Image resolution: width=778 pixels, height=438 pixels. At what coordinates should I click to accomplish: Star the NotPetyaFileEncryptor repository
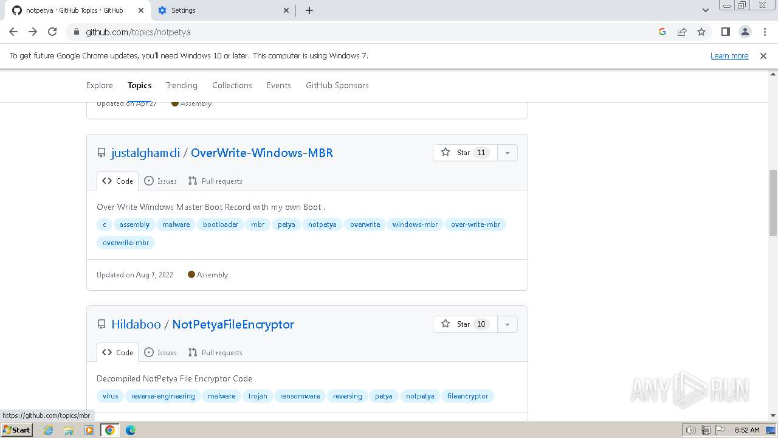click(465, 324)
